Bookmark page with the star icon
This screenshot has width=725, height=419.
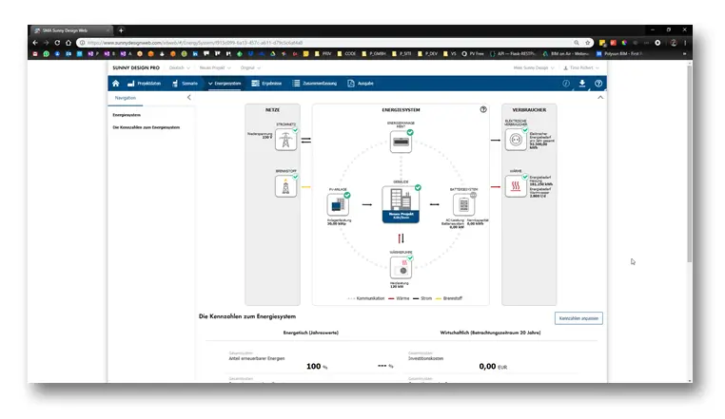point(588,43)
